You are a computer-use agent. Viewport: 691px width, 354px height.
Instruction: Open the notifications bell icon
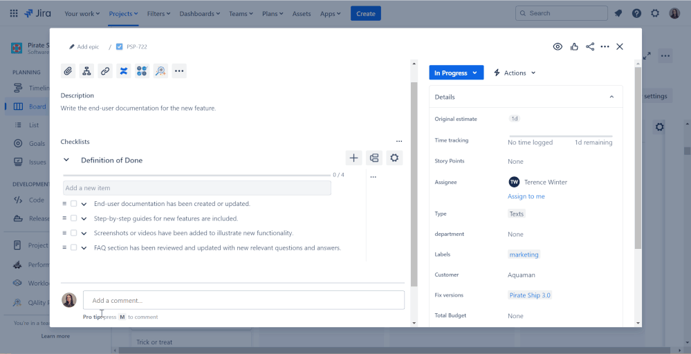click(618, 13)
